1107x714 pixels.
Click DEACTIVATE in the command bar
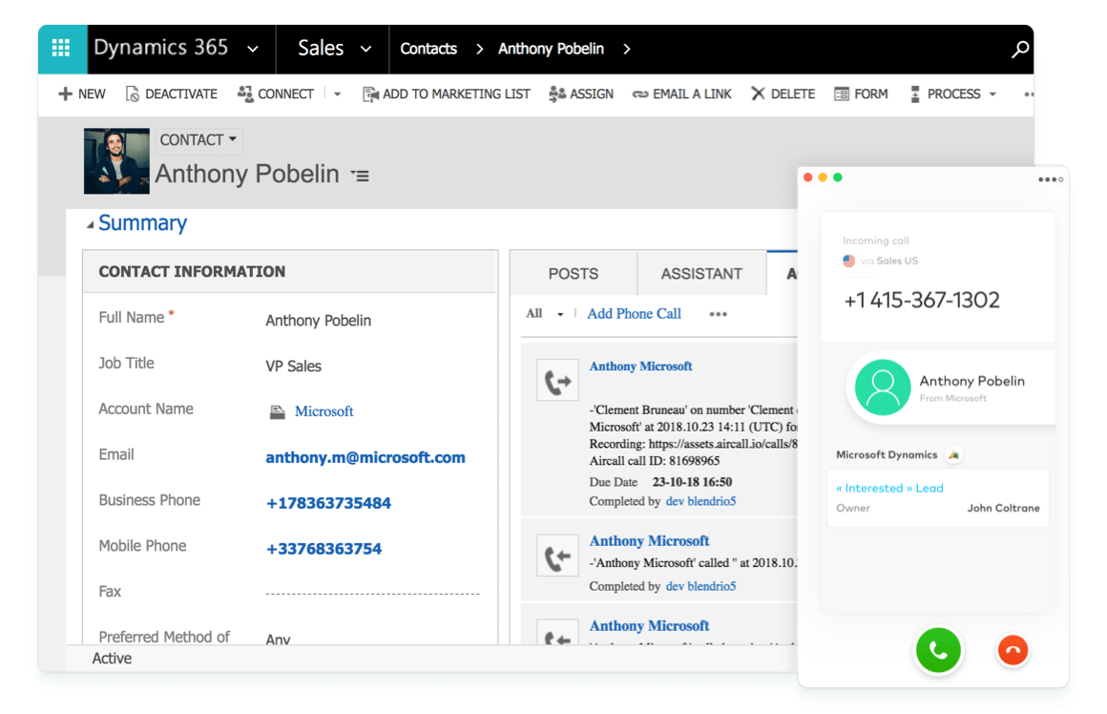click(x=172, y=94)
